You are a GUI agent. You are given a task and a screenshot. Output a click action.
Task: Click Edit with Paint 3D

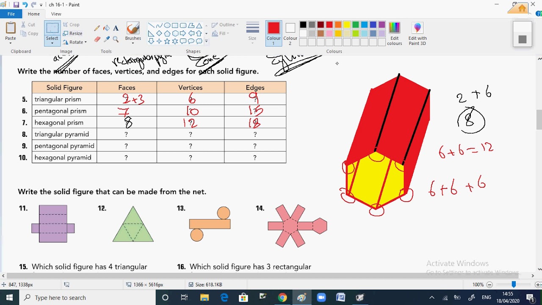(418, 33)
